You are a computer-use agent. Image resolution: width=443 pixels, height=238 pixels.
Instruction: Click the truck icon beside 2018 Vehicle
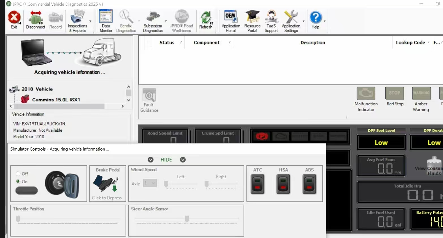14,89
